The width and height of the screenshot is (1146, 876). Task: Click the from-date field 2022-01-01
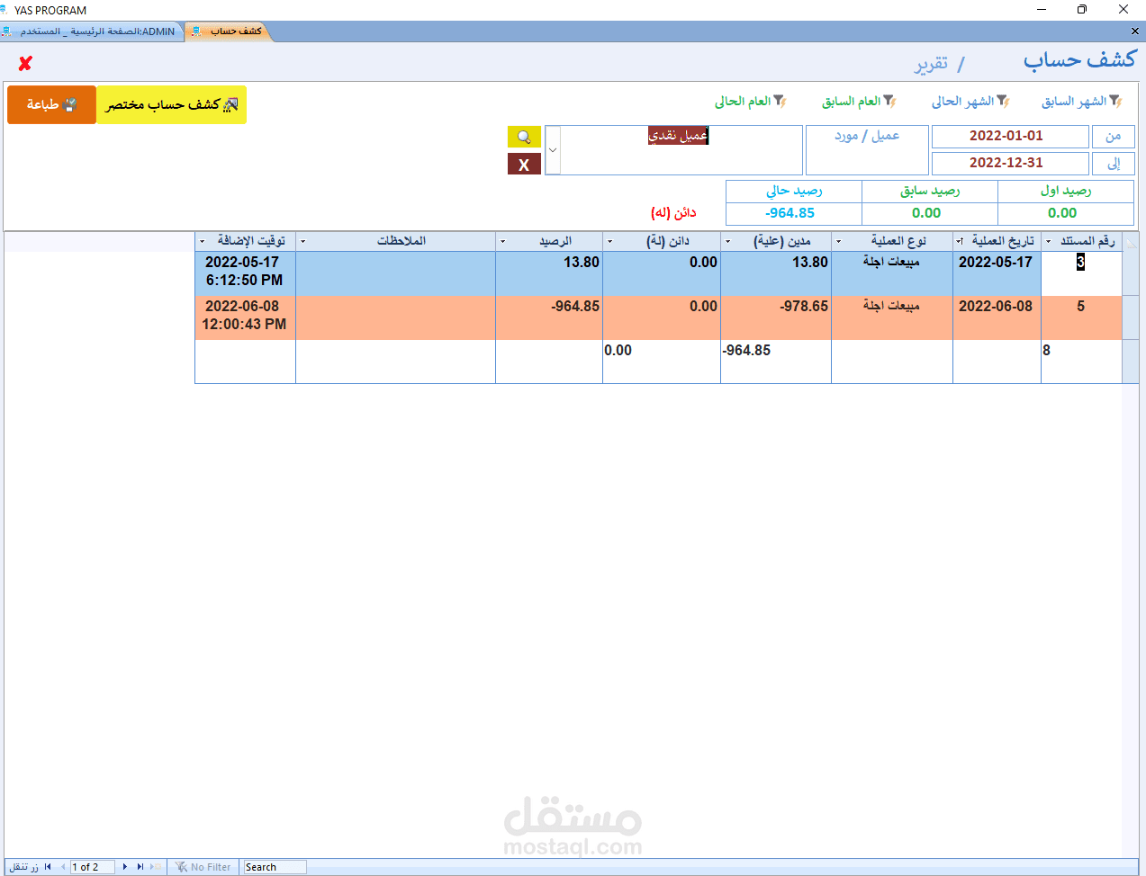coord(1010,137)
